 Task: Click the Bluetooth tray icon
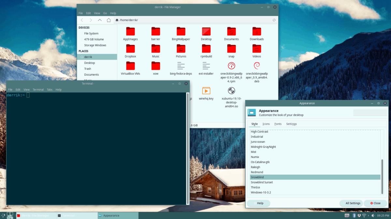click(x=354, y=215)
